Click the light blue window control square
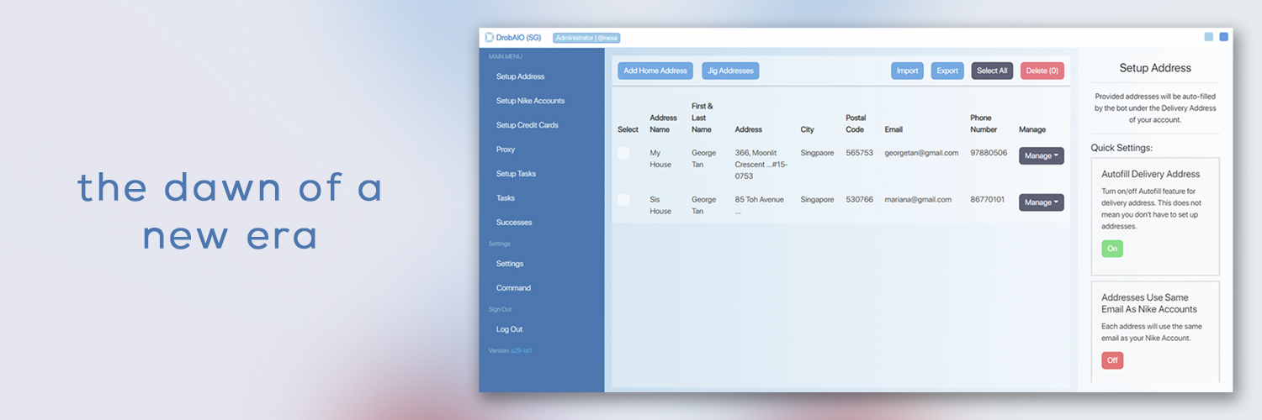This screenshot has width=1262, height=420. (x=1209, y=37)
